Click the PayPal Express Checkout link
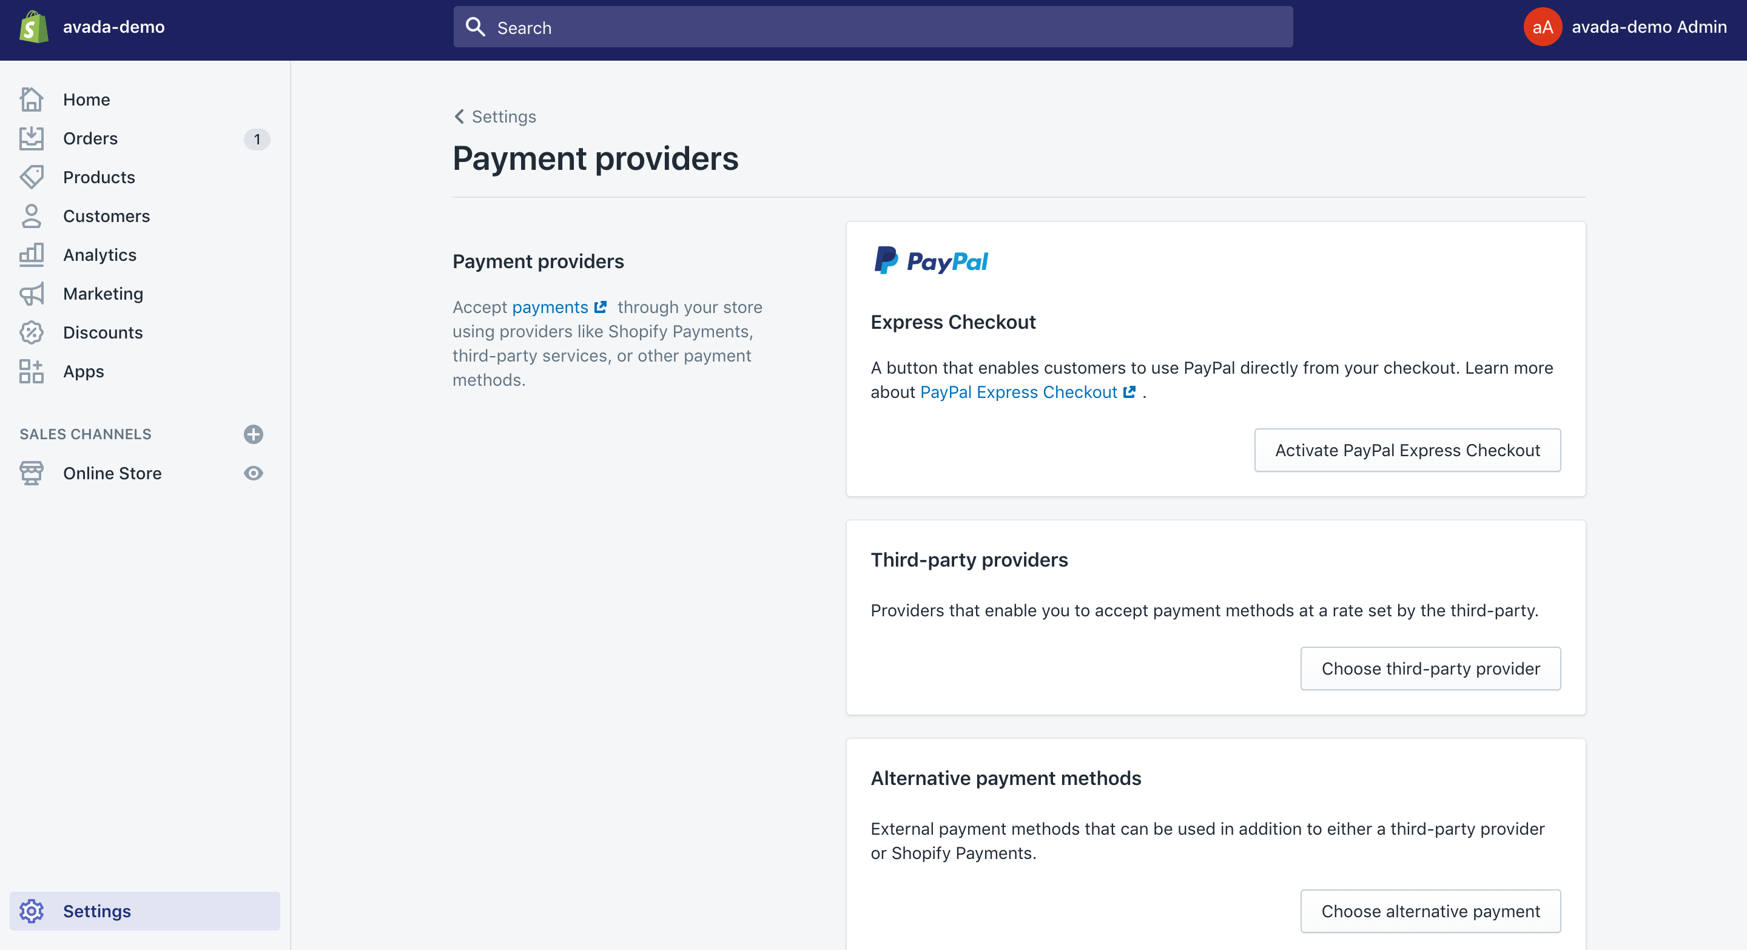This screenshot has width=1747, height=950. pyautogui.click(x=1017, y=392)
